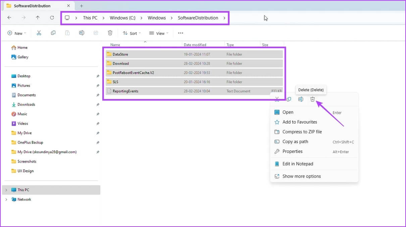Go up one folder with Up arrow

(38, 18)
